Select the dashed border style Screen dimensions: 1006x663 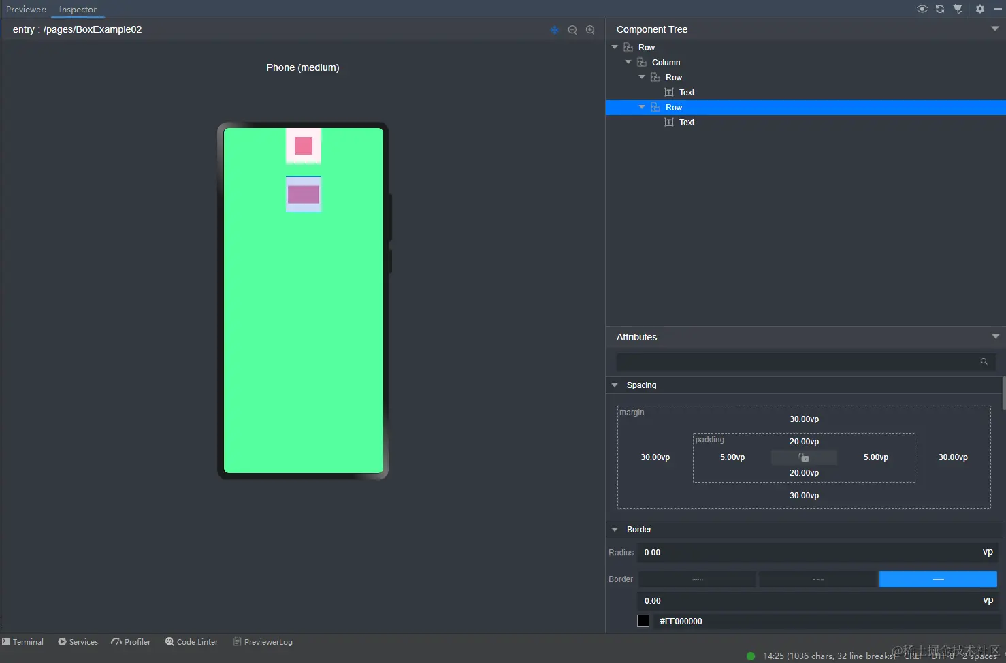tap(817, 579)
